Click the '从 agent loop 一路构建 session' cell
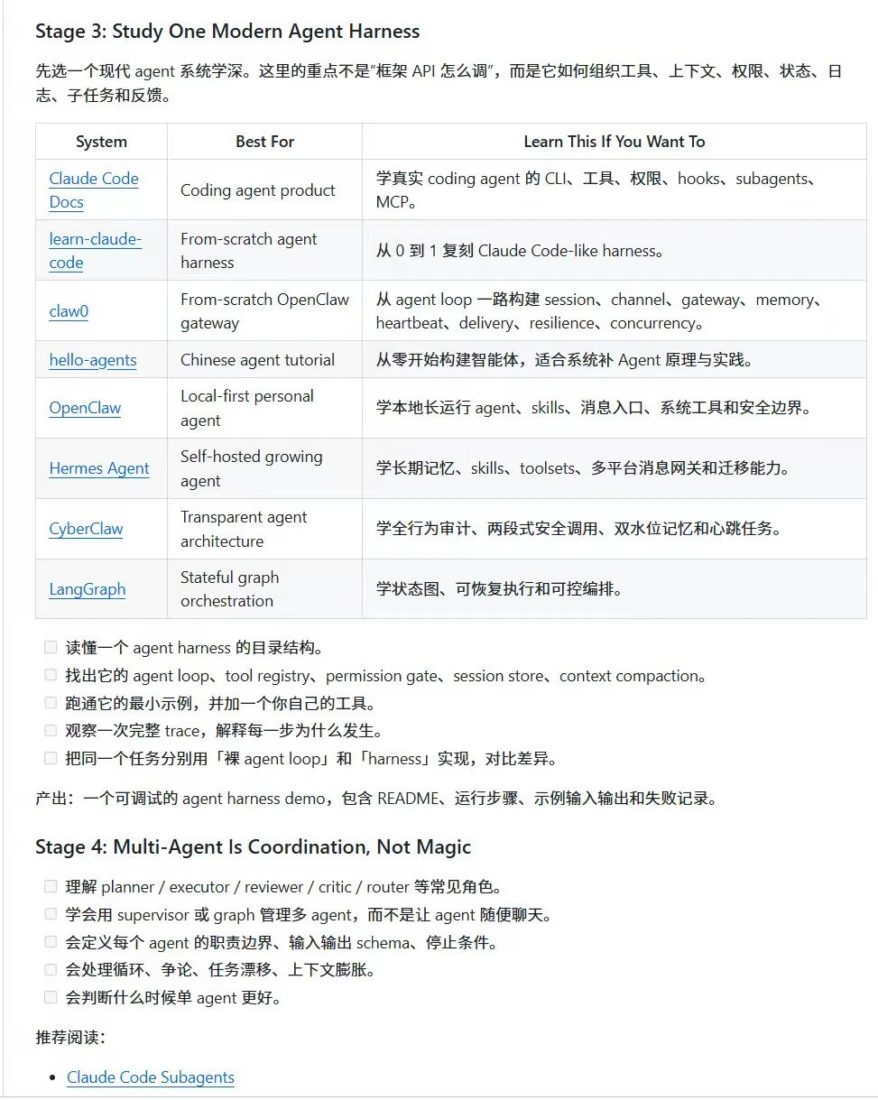Screen dimensions: 878x1100 click(615, 311)
